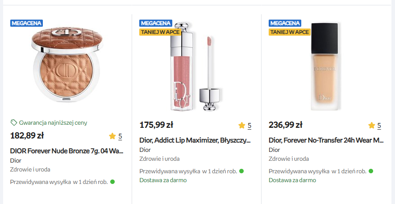Screen dimensions: 395x204
Task: Open rating count on the foundation card
Action: coord(379,126)
